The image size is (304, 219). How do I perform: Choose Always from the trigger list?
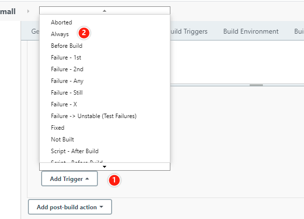click(60, 34)
